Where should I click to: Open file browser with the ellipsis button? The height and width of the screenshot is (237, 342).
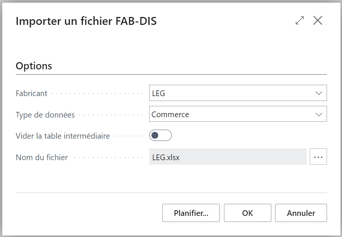pyautogui.click(x=318, y=157)
